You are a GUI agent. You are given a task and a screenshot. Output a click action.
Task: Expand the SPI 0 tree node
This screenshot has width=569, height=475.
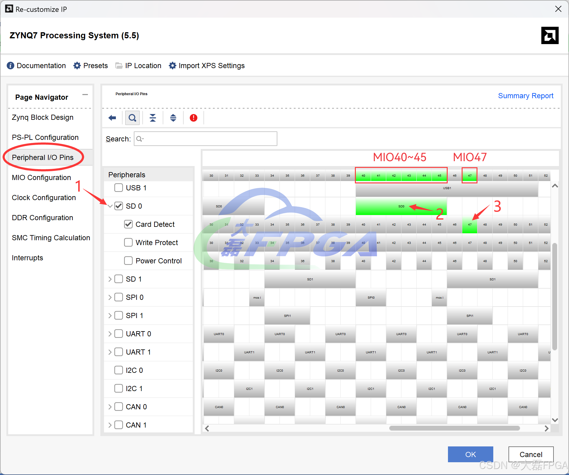[110, 297]
